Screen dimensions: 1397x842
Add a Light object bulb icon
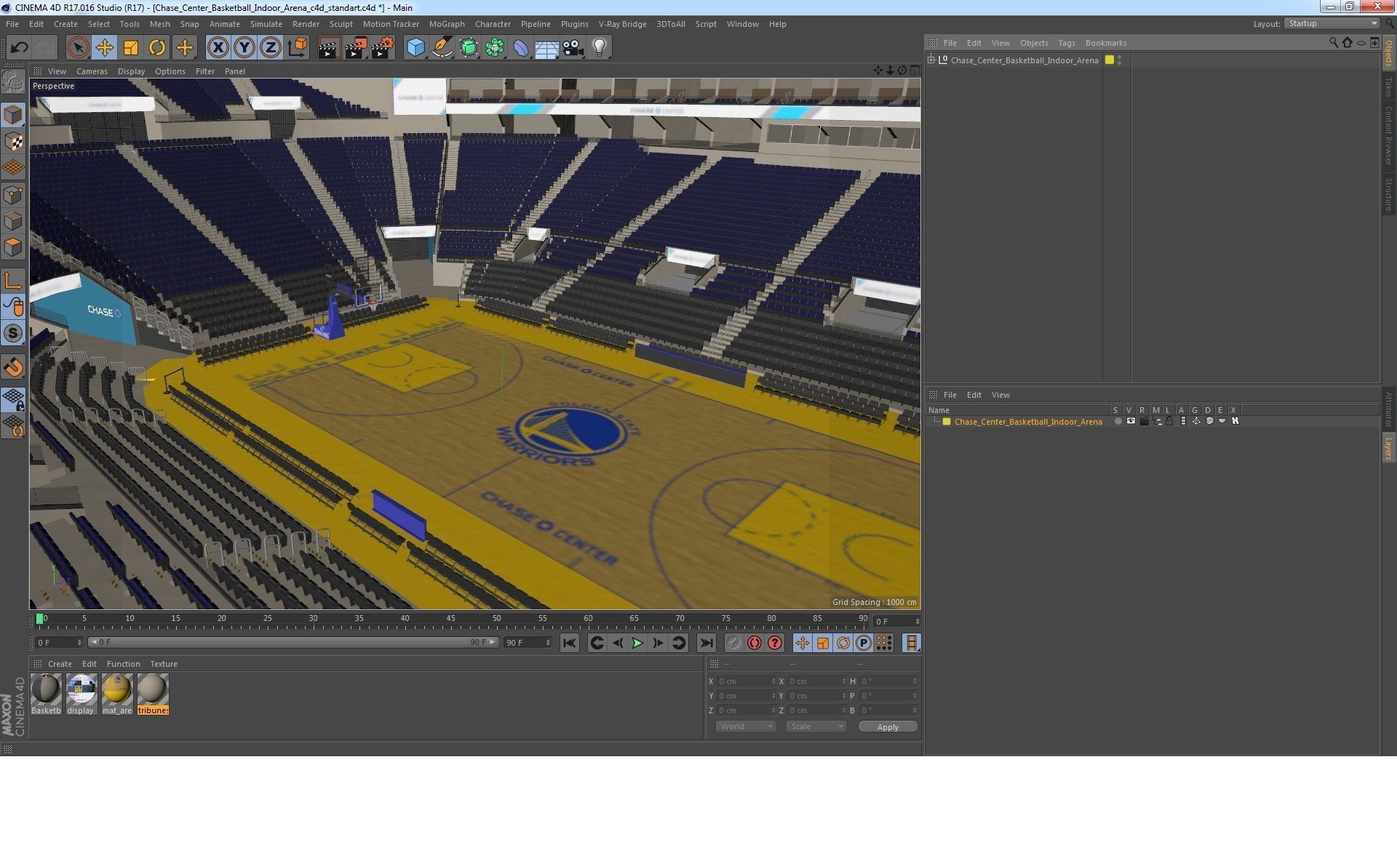(600, 48)
